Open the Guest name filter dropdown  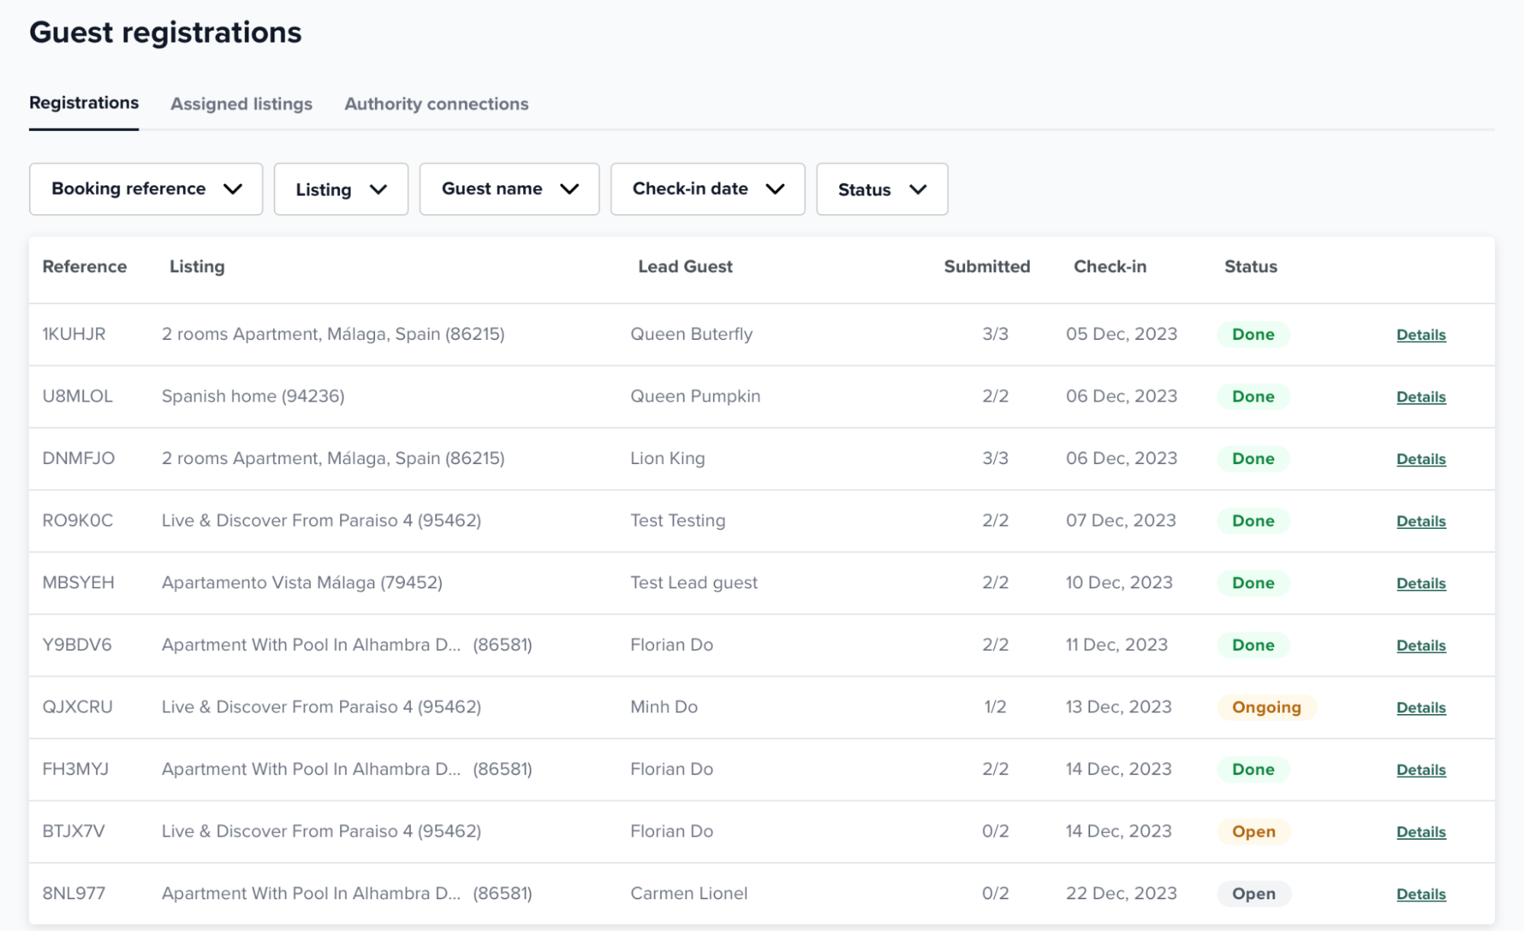[509, 189]
